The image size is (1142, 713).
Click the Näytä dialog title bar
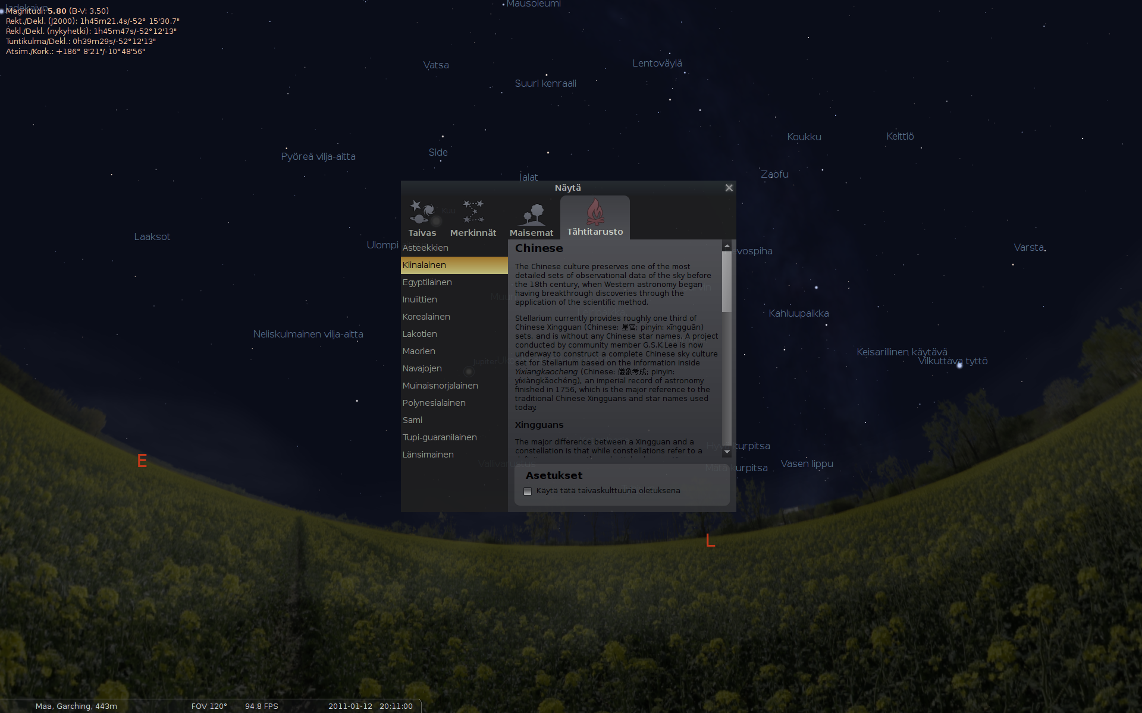tap(568, 188)
